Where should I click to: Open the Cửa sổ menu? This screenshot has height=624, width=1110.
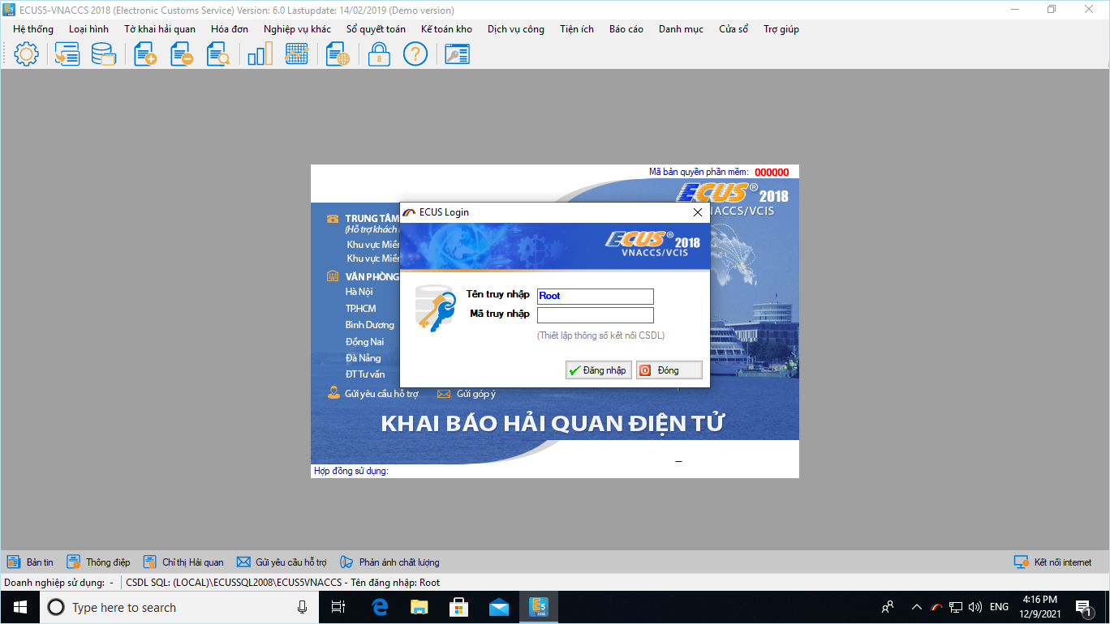click(x=734, y=29)
